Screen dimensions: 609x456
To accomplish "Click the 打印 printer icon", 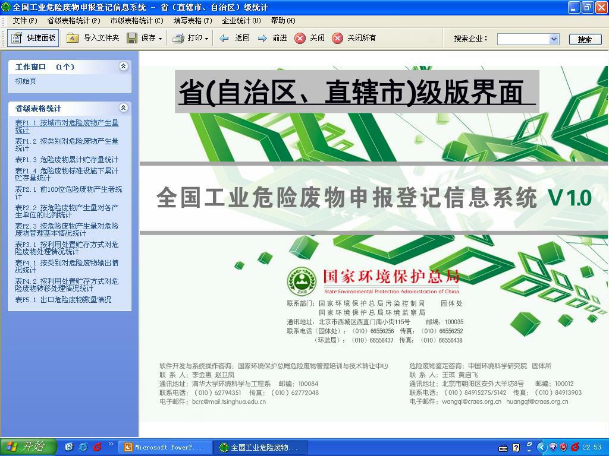I will (x=178, y=38).
